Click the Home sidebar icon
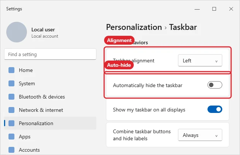Image resolution: width=240 pixels, height=155 pixels. 11,70
